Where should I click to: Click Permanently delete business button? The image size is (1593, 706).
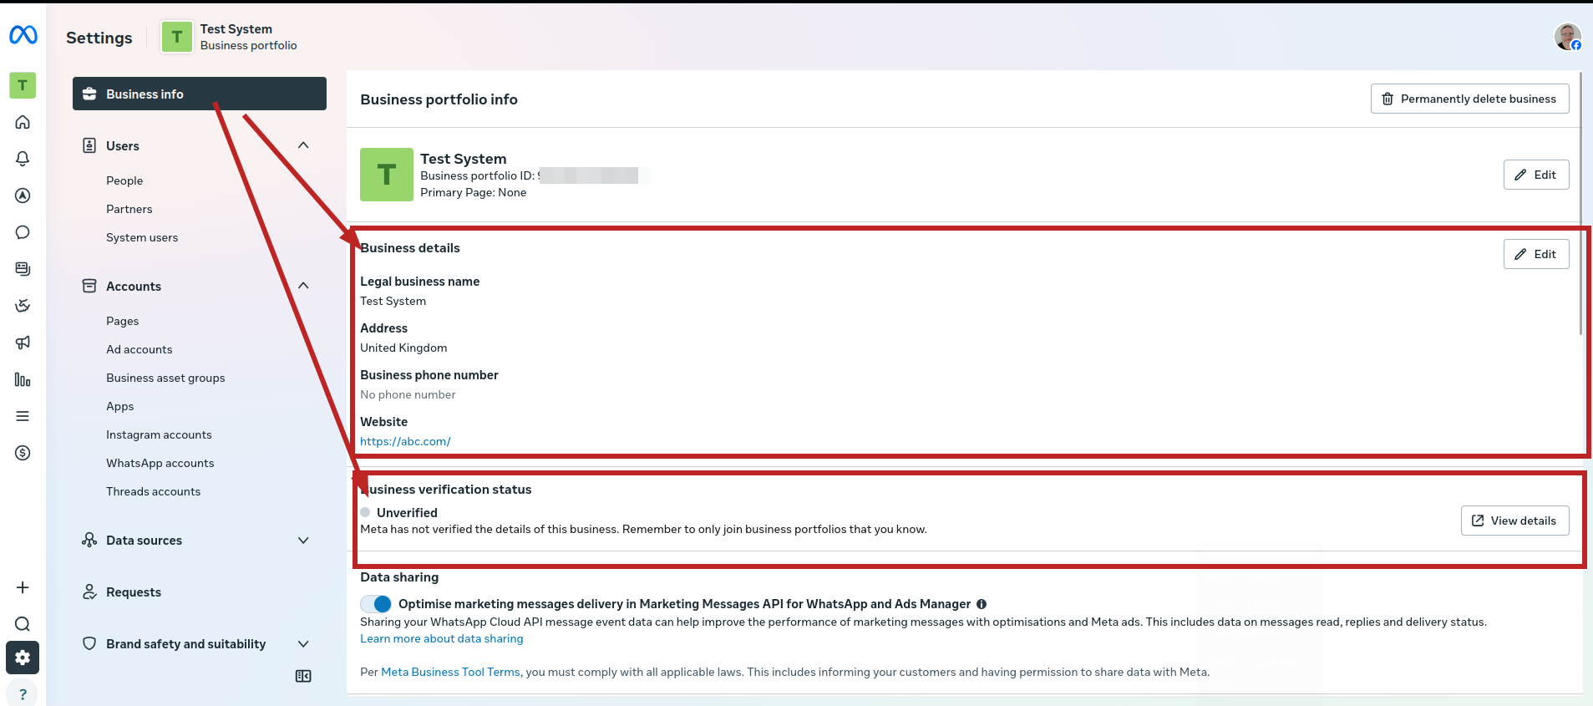pyautogui.click(x=1470, y=99)
